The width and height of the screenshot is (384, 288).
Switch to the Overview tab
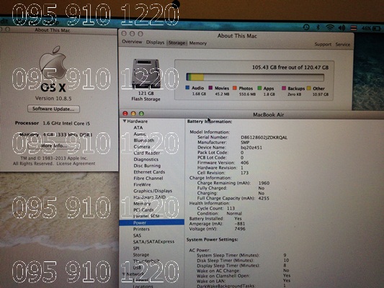tap(132, 42)
